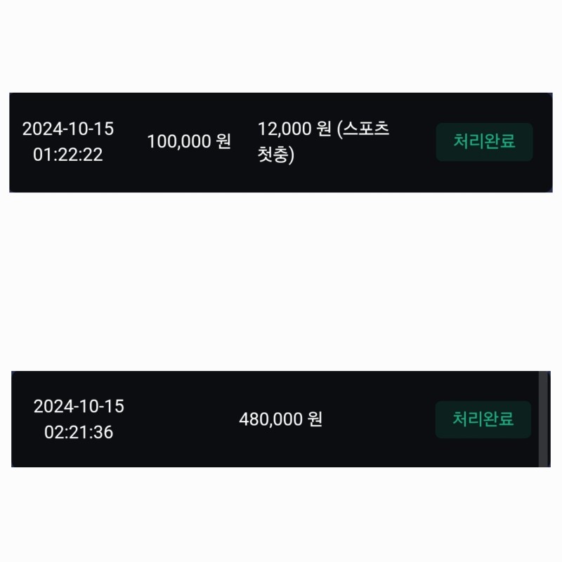562x562 pixels.
Task: Click the 첫충) text on second line
Action: coord(275,155)
